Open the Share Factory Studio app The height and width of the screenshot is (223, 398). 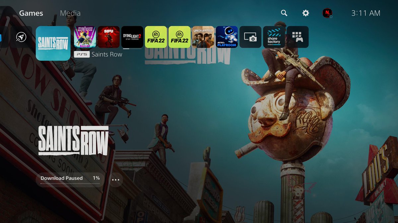(x=274, y=37)
